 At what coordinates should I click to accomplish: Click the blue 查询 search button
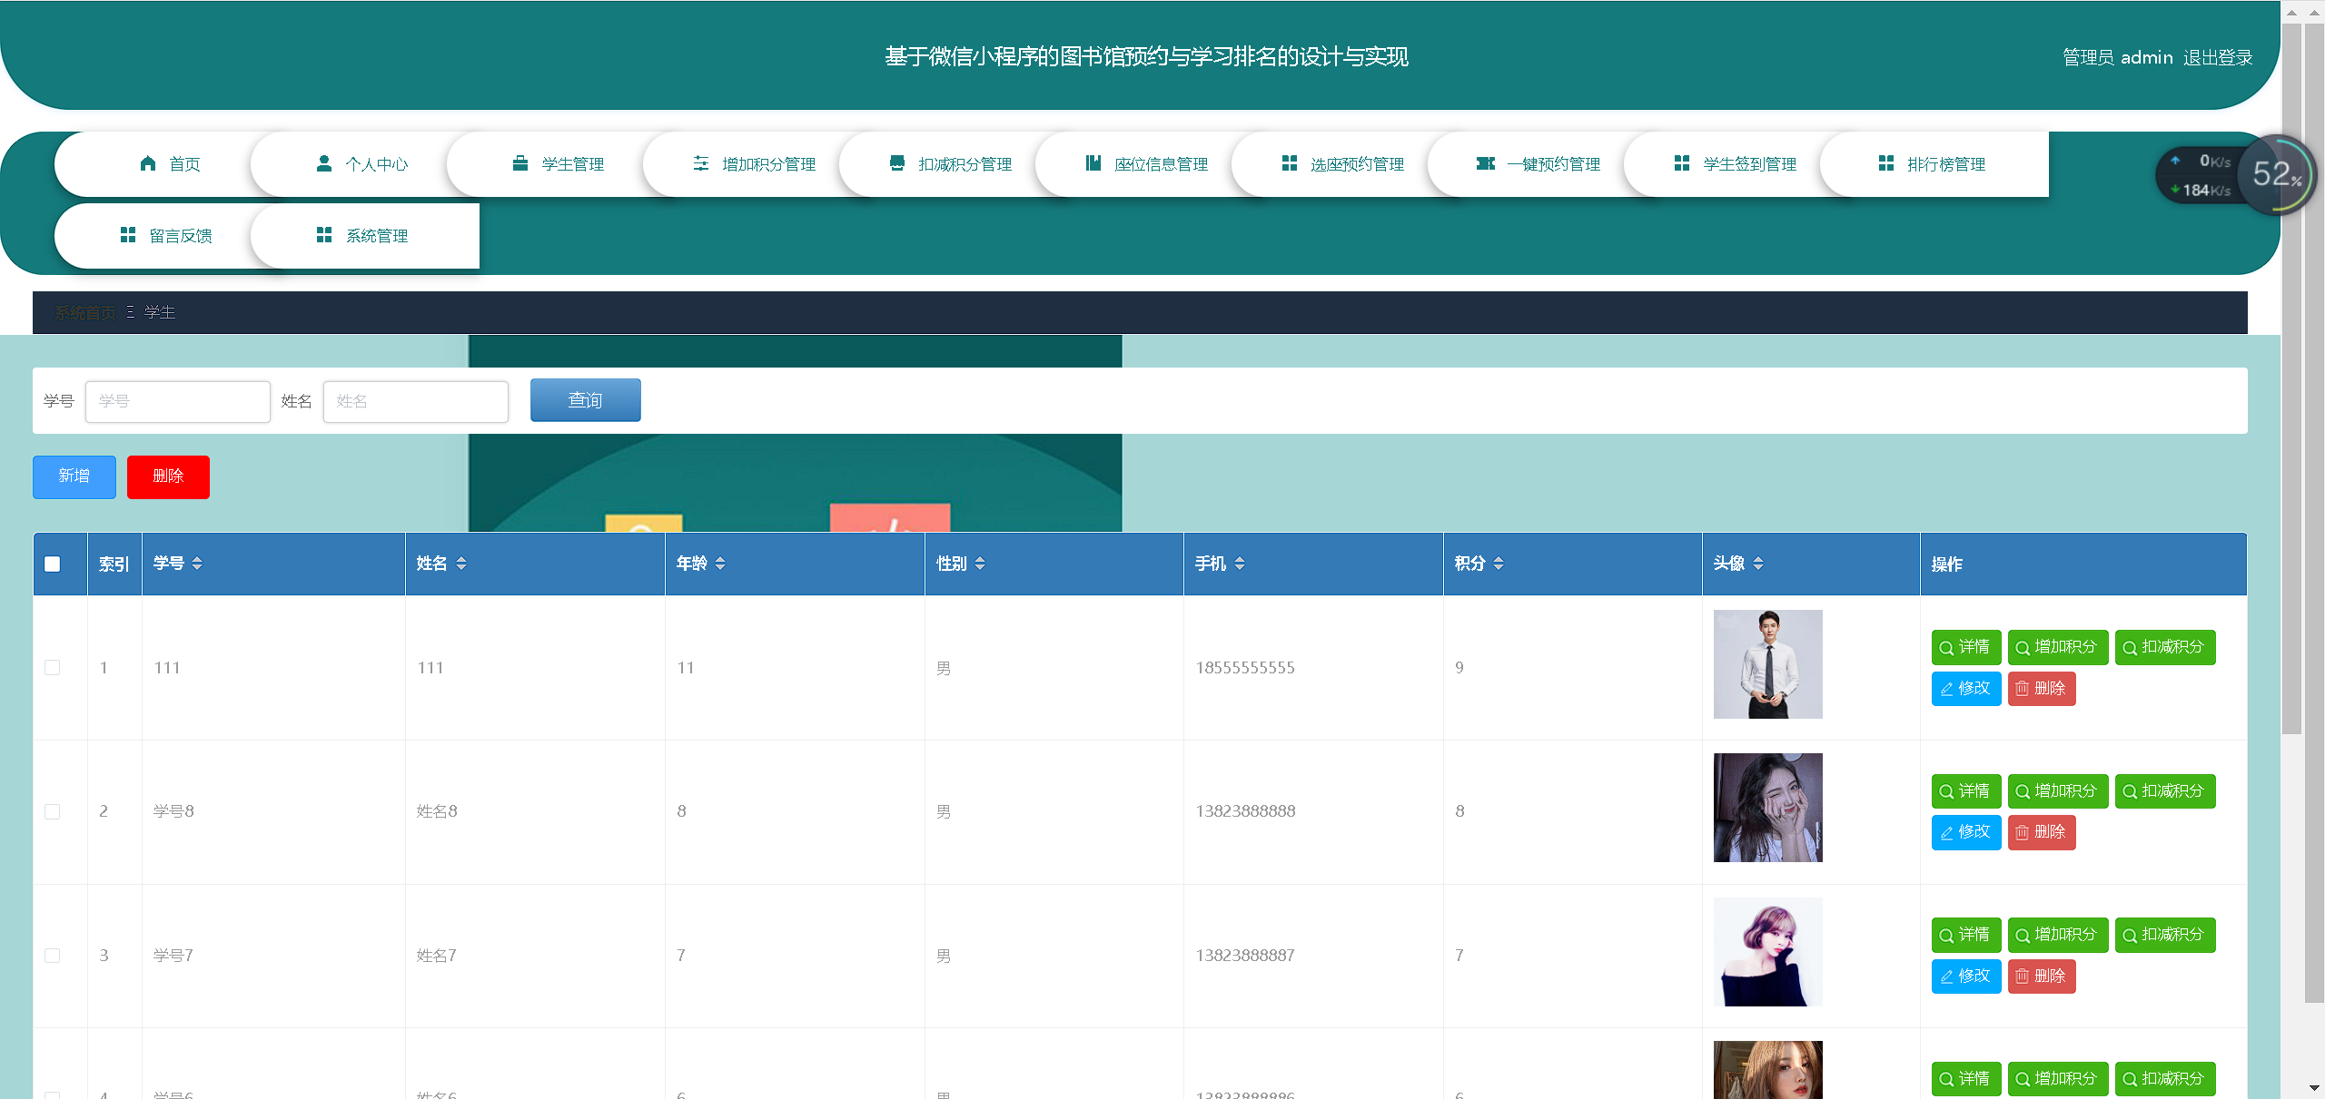pos(585,400)
